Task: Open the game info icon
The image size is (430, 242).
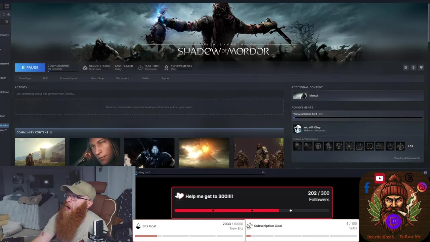Action: (413, 68)
